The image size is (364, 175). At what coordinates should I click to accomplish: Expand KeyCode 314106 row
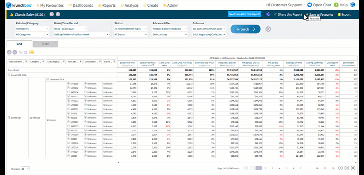[x=68, y=113]
